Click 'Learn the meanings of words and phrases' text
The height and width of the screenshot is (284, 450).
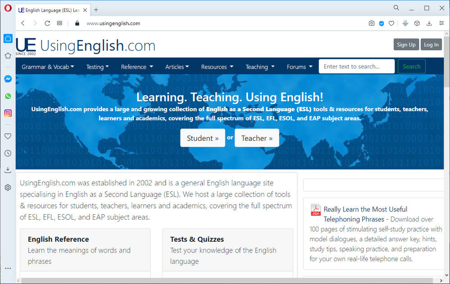click(79, 256)
